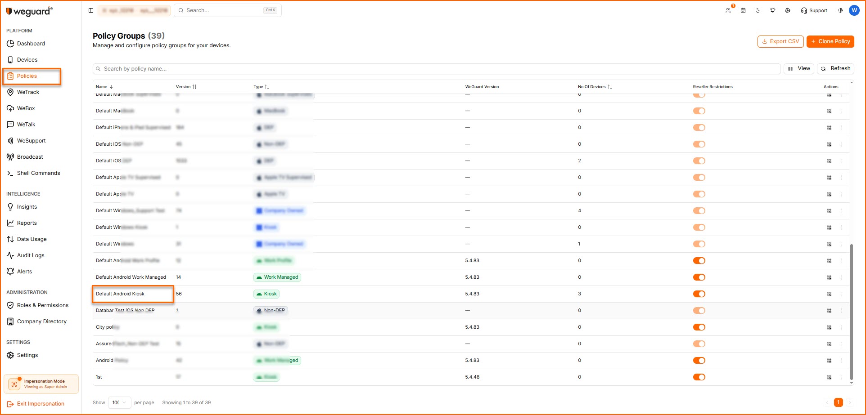
Task: Go to Dashboard in the sidebar
Action: tap(31, 44)
